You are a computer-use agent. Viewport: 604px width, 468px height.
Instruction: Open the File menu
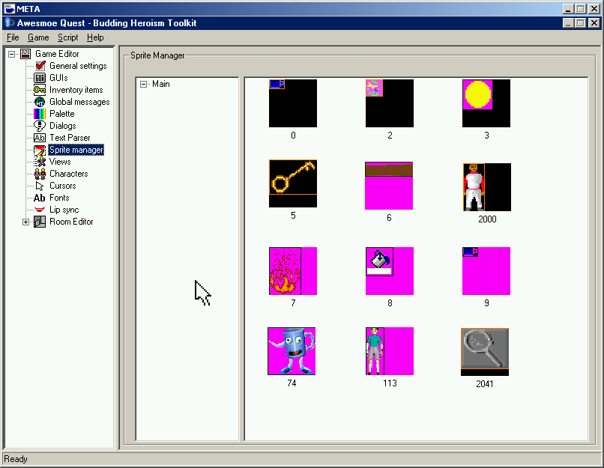[x=13, y=37]
